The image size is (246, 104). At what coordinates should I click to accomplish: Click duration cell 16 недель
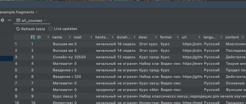coord(126,44)
